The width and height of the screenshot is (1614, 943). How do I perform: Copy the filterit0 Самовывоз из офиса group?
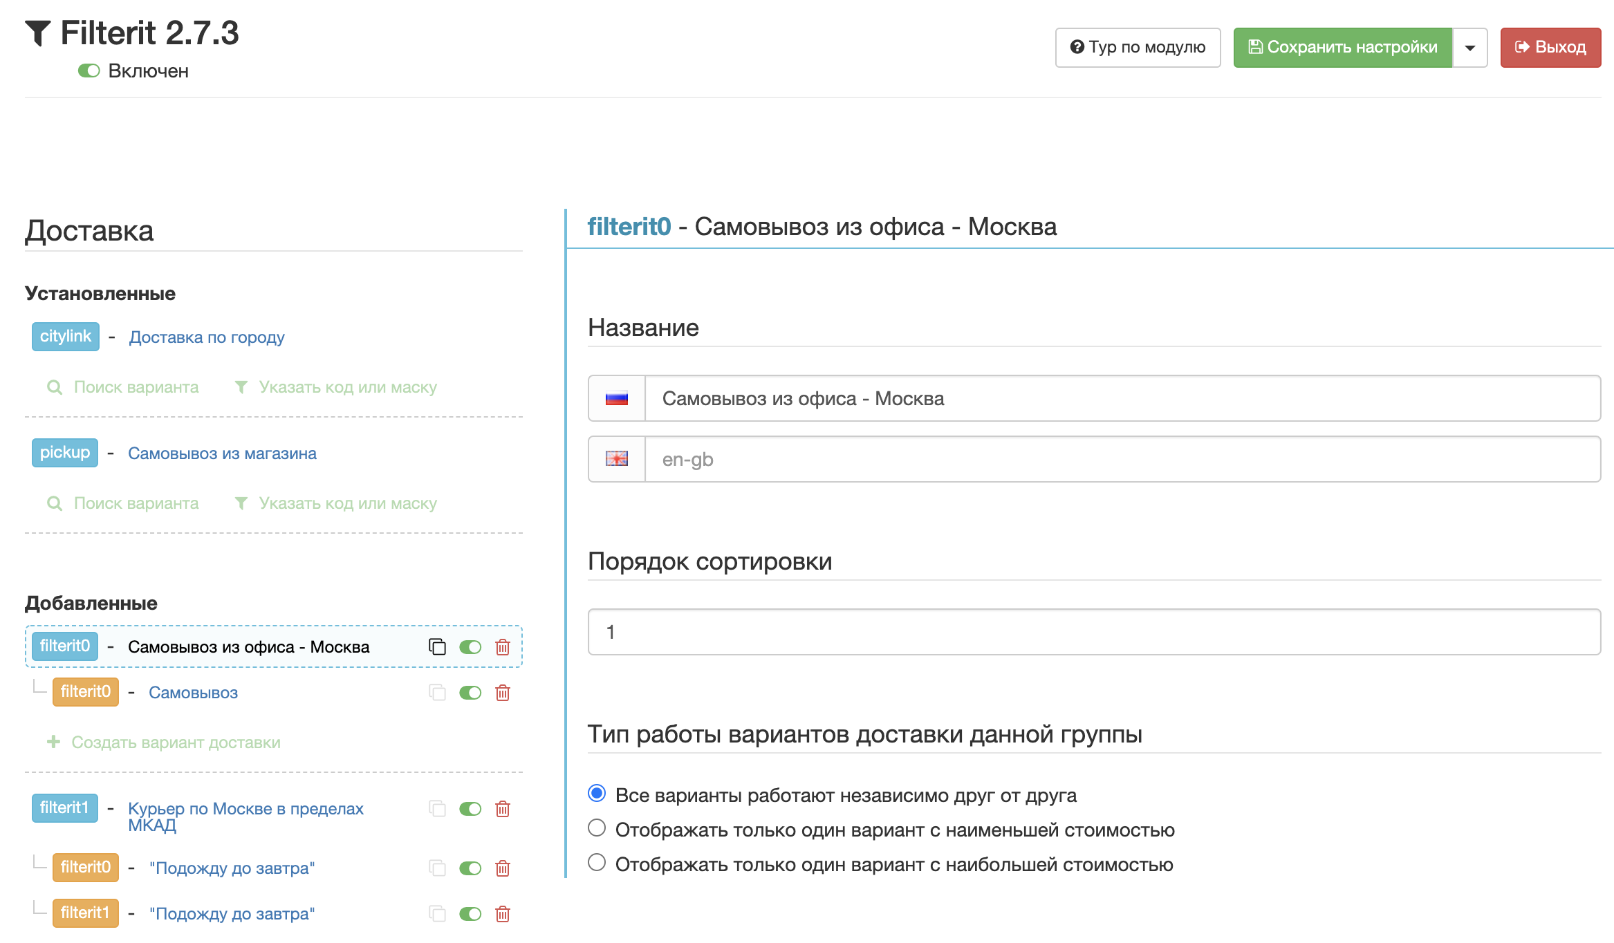(x=437, y=646)
